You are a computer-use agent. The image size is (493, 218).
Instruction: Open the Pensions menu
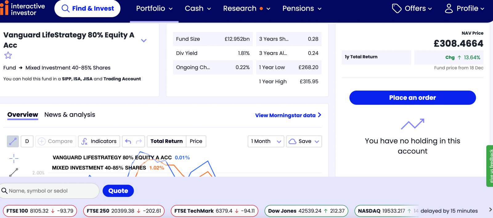point(302,9)
